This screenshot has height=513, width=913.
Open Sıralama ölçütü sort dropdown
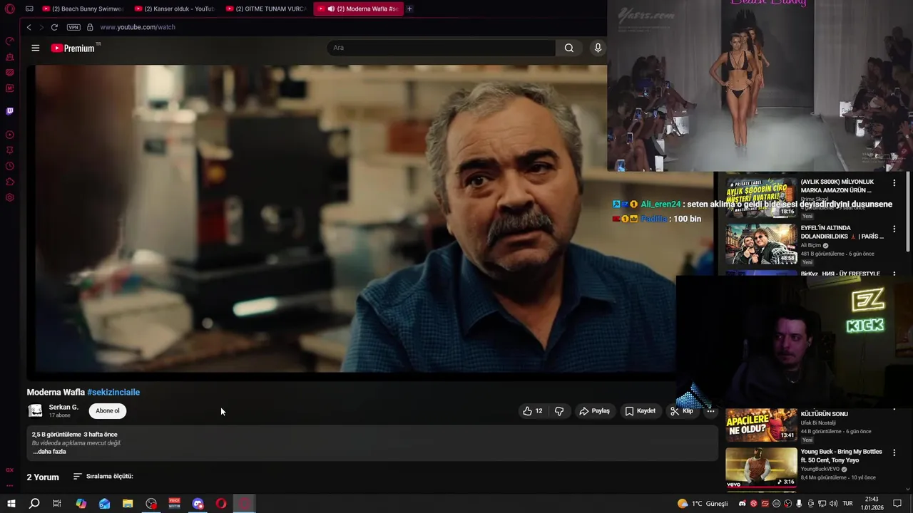click(x=103, y=477)
